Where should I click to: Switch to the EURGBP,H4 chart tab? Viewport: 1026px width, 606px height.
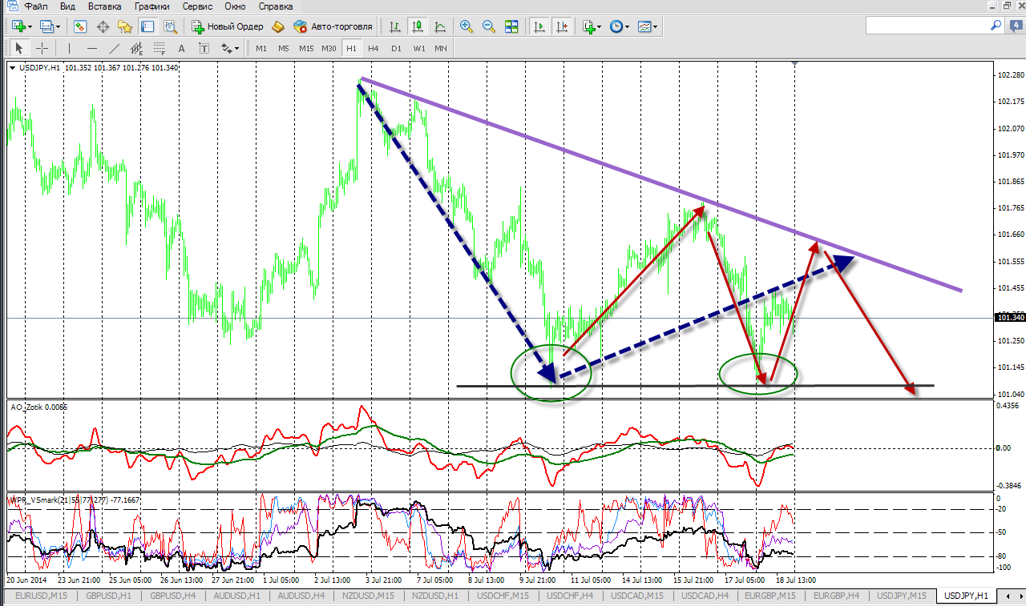tap(837, 596)
